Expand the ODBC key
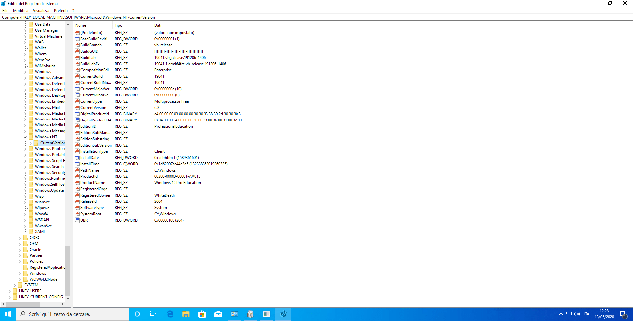Screen dimensions: 633x321 coord(20,238)
